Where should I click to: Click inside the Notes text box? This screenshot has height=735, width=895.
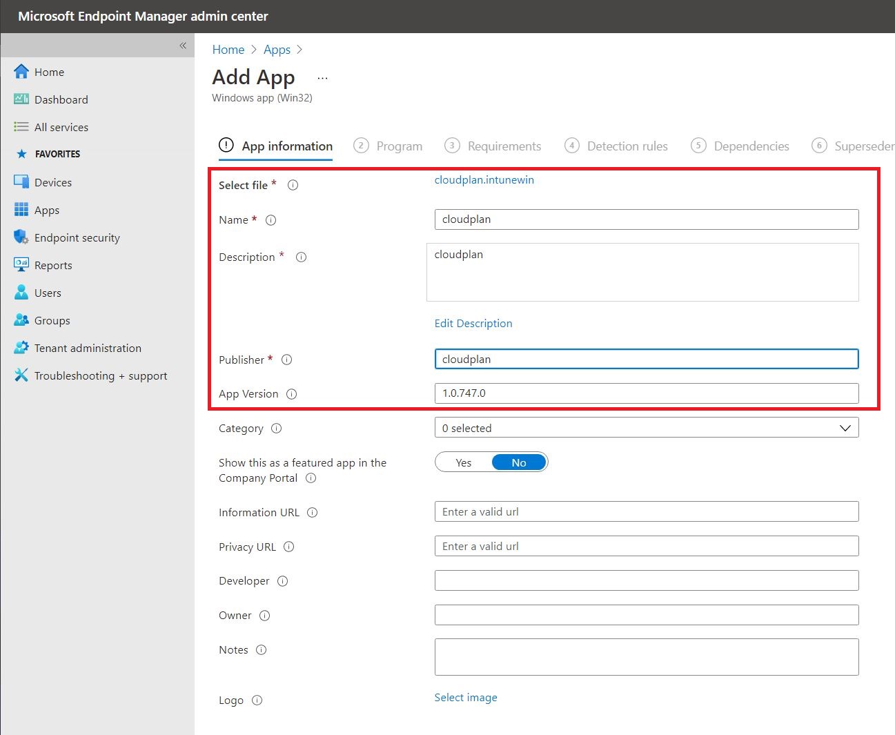pos(645,656)
